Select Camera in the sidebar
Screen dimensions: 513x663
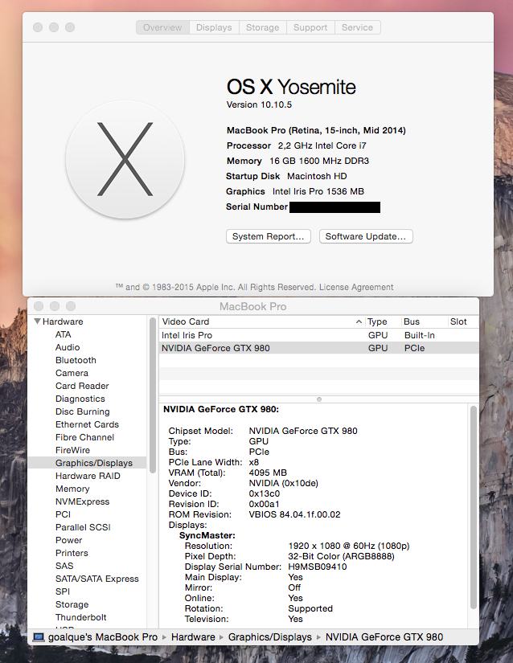(72, 373)
